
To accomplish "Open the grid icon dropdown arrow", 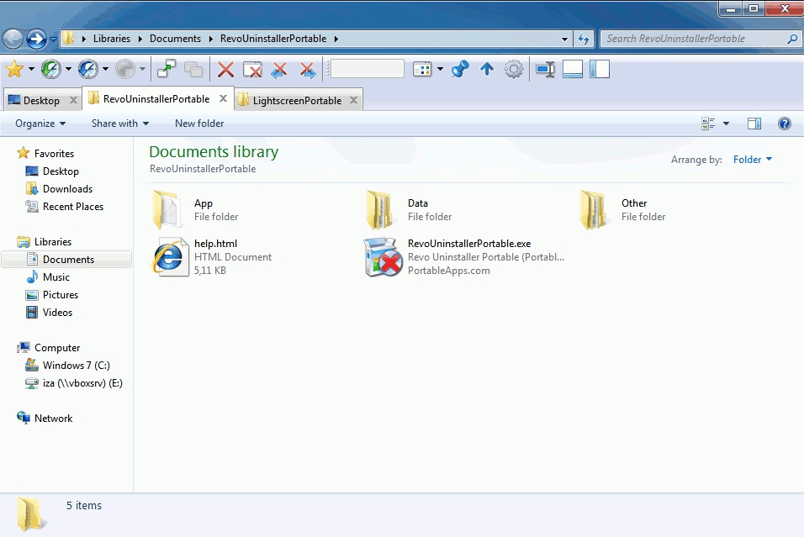I will point(440,69).
